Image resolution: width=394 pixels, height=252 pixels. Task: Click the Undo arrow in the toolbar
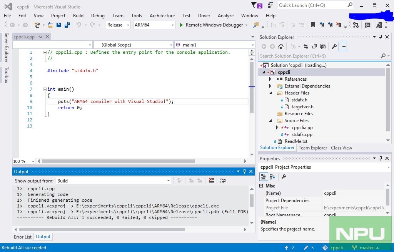(x=78, y=25)
